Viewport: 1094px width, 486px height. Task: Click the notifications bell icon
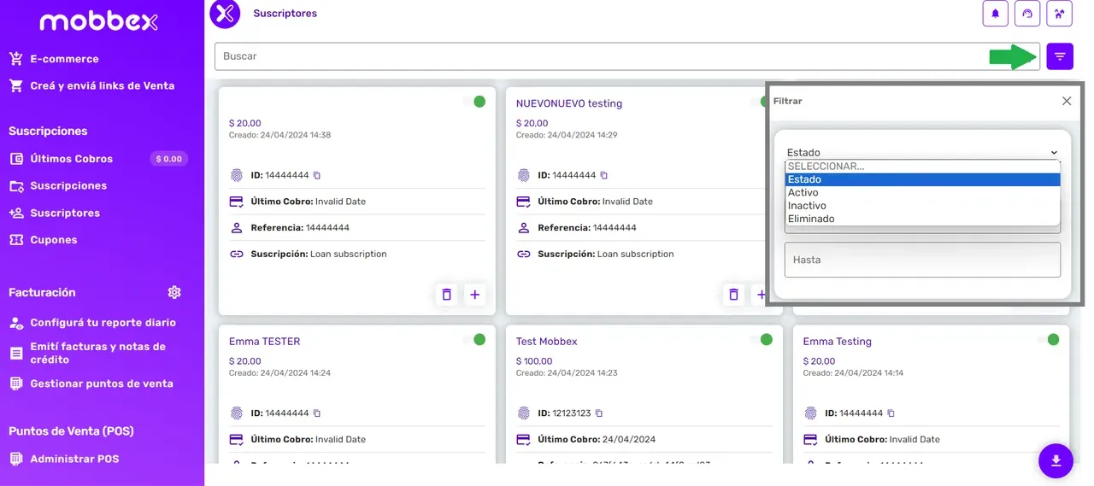[x=995, y=14]
